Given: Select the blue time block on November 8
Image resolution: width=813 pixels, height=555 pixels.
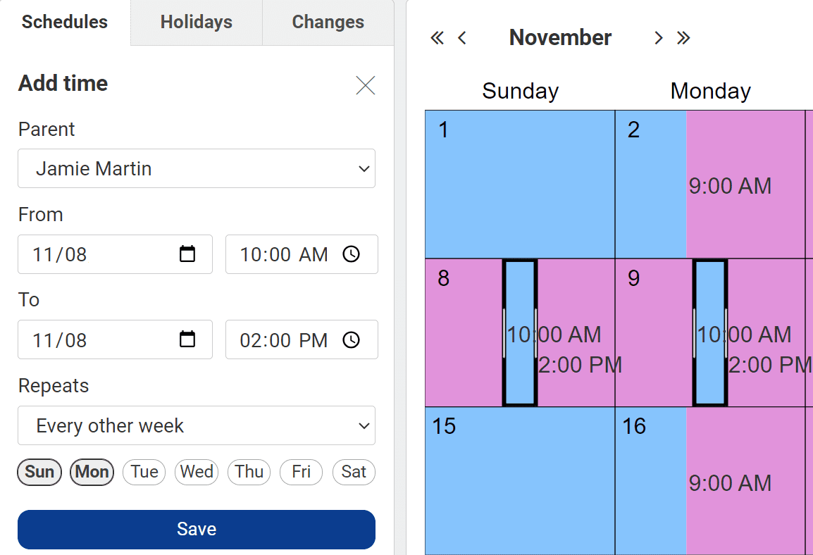Looking at the screenshot, I should tap(519, 332).
